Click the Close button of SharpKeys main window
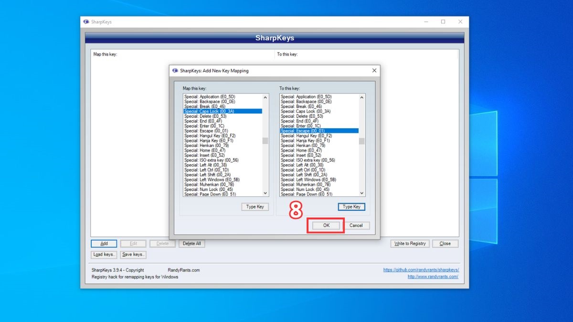The width and height of the screenshot is (573, 322). click(x=445, y=244)
